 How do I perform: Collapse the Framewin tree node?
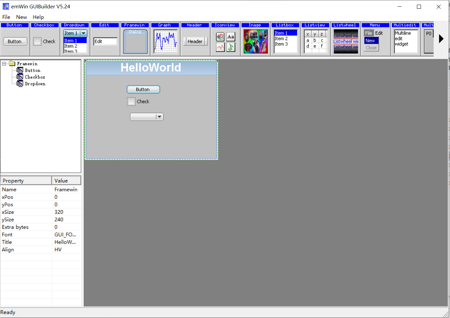pos(4,63)
